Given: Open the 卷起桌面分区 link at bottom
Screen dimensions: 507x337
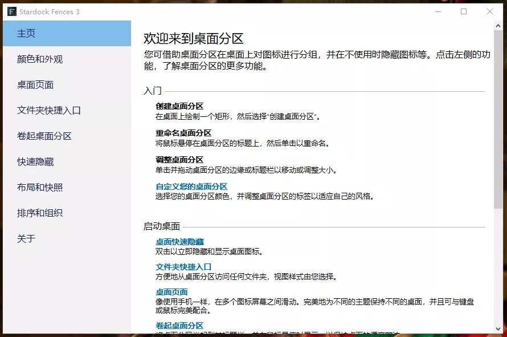Looking at the screenshot, I should (179, 326).
